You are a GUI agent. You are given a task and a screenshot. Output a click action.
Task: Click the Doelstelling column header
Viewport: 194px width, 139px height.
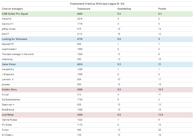(124, 9)
